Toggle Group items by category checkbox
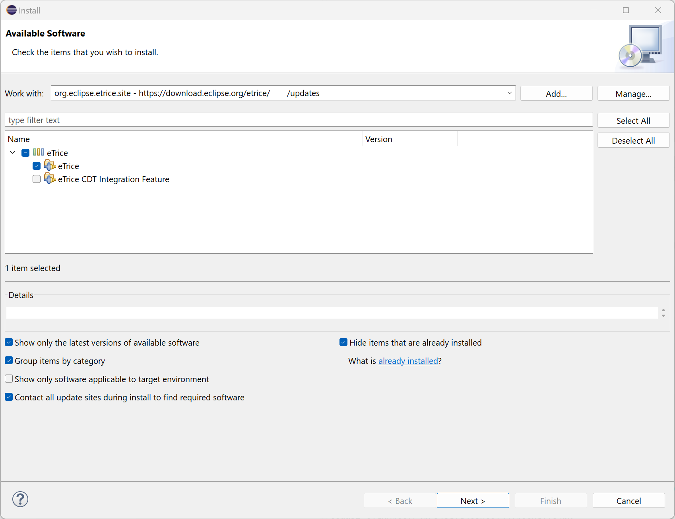Viewport: 675px width, 519px height. [9, 360]
